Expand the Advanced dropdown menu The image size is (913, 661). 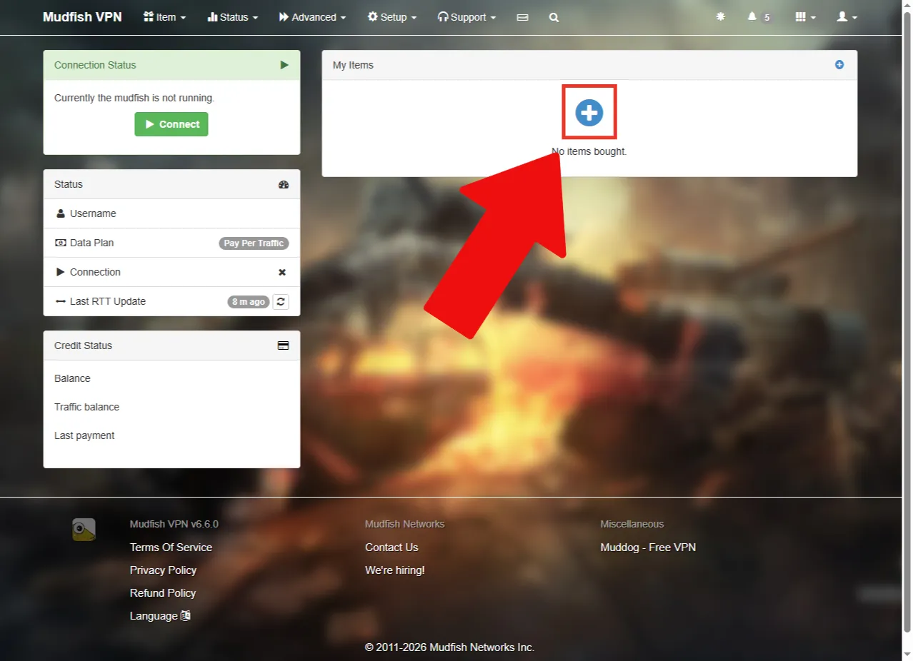pyautogui.click(x=312, y=17)
